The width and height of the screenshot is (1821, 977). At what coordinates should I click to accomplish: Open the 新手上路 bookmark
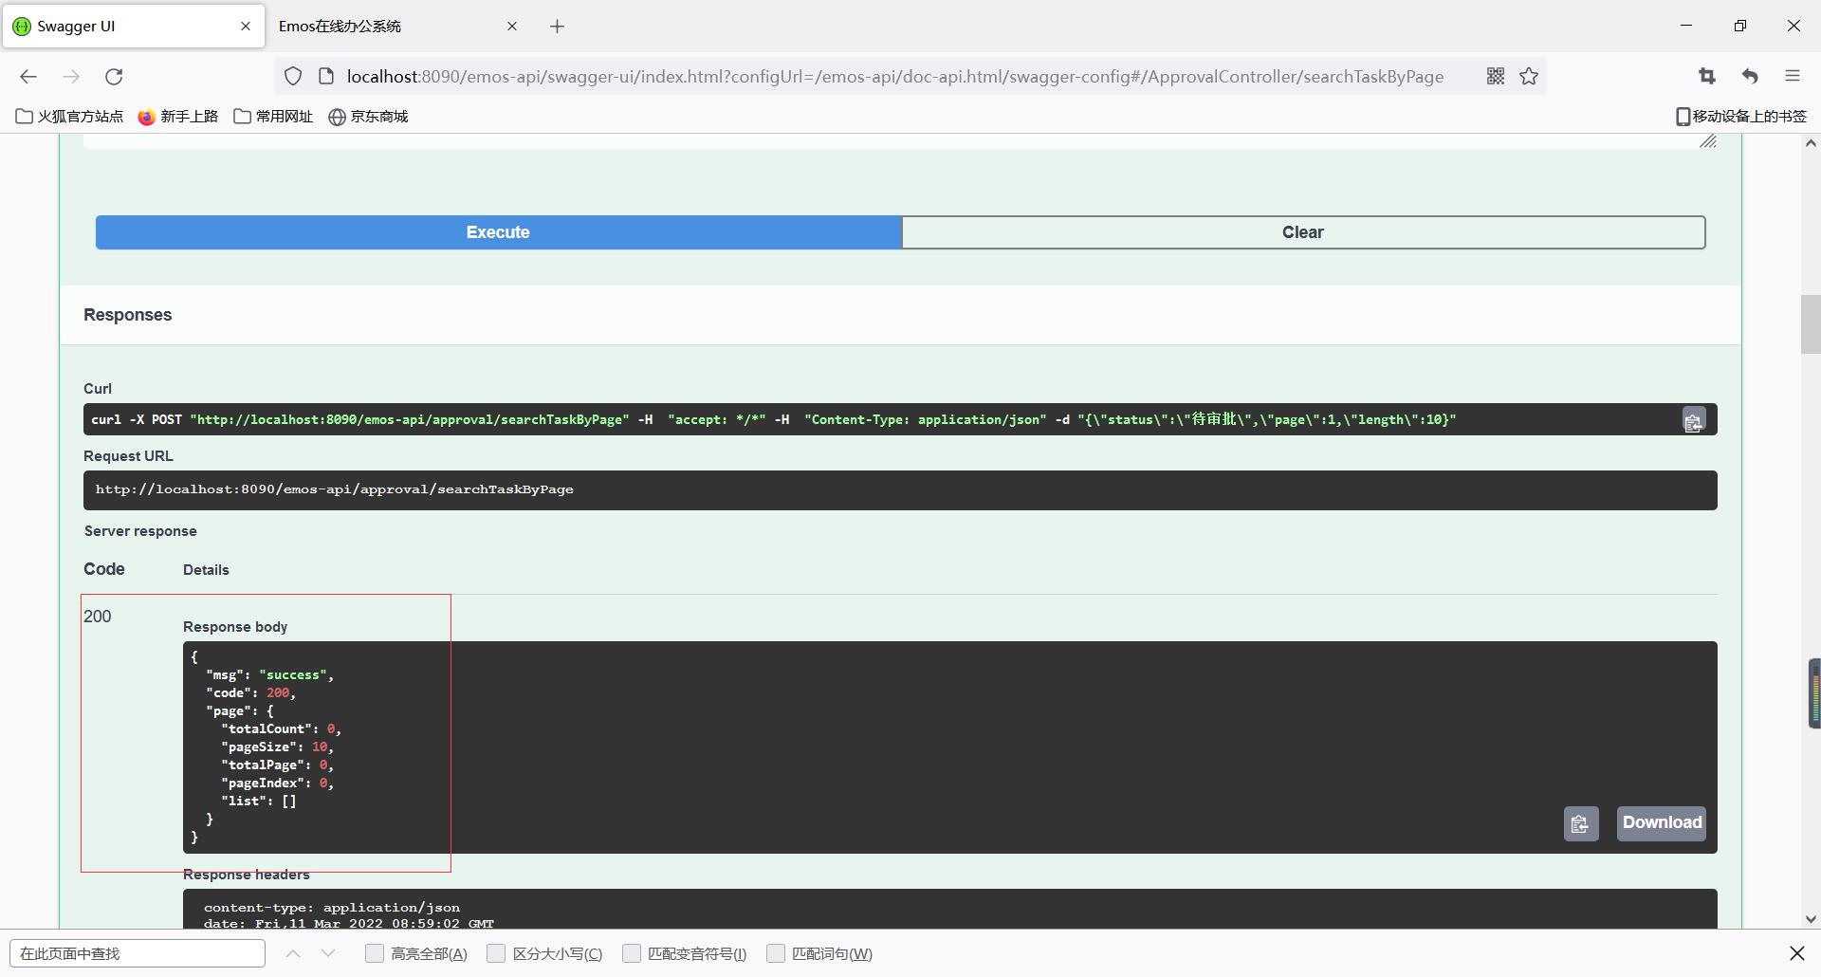(178, 117)
